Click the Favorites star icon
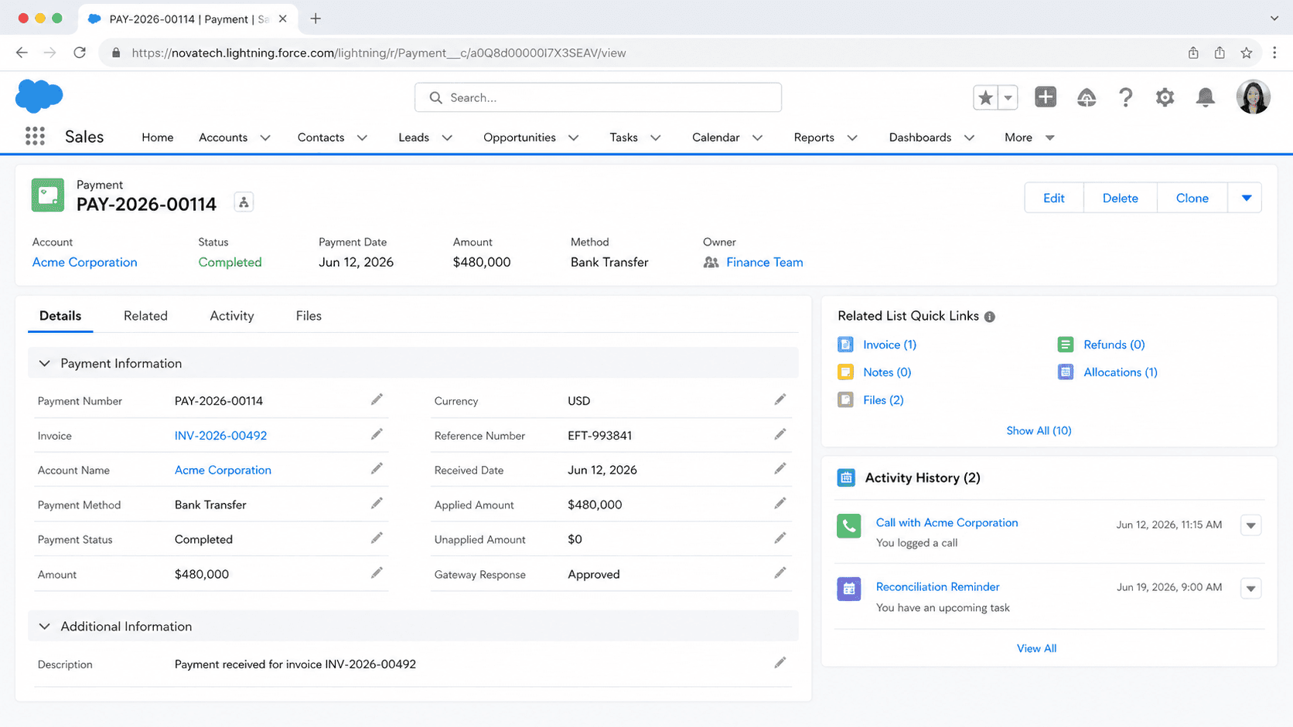The image size is (1293, 727). click(985, 97)
